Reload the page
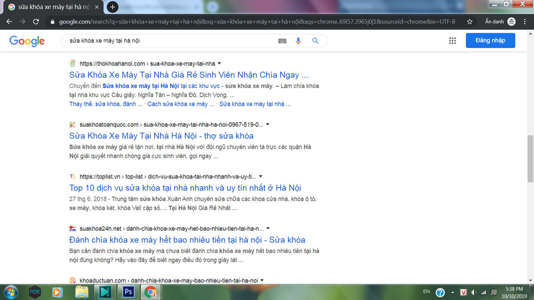 [36, 21]
